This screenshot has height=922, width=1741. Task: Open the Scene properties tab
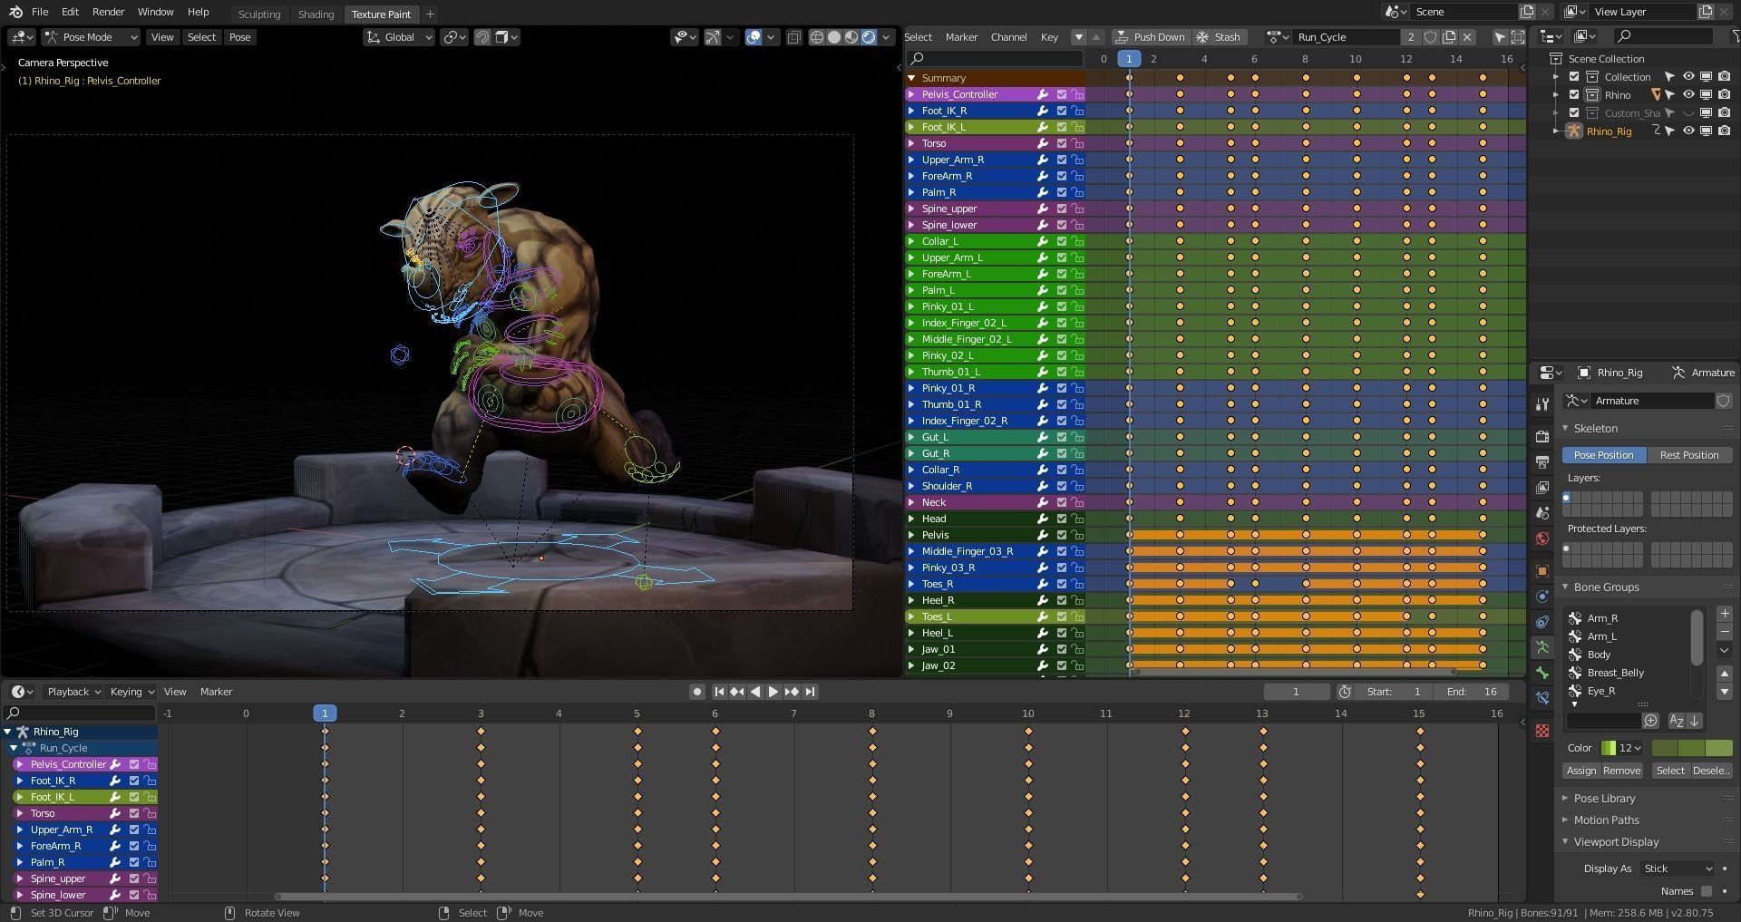coord(1542,512)
